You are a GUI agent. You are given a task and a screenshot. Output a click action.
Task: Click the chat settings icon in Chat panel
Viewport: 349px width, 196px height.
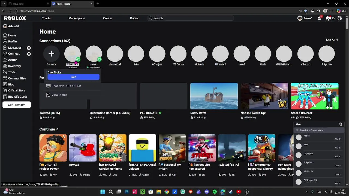pyautogui.click(x=340, y=124)
